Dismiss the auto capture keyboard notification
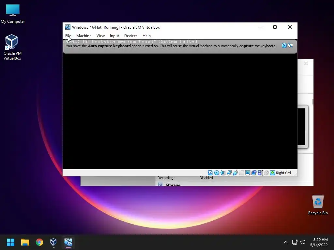The width and height of the screenshot is (334, 250). tap(284, 46)
